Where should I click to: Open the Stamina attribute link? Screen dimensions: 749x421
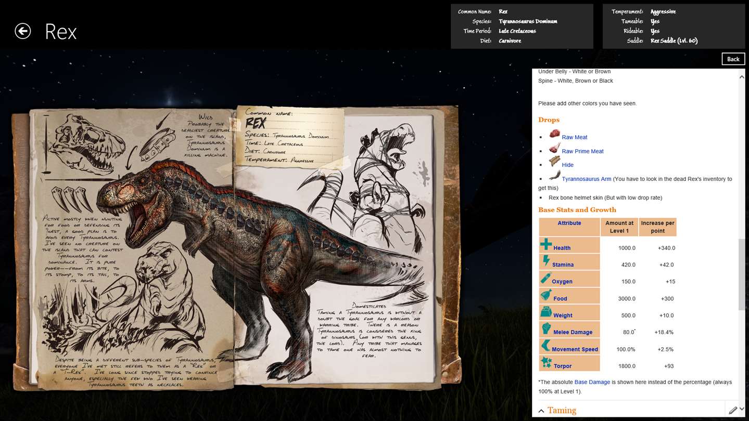pos(563,265)
